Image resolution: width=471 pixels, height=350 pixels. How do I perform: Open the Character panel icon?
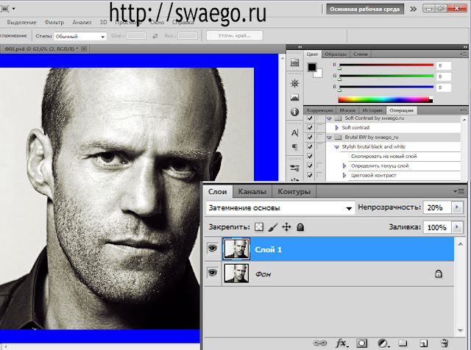point(294,132)
